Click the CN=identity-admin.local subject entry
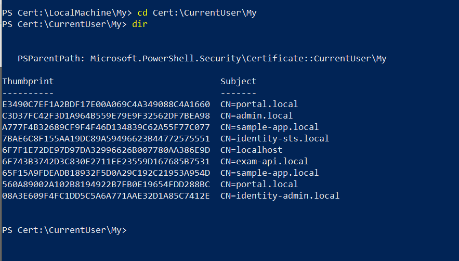This screenshot has height=261, width=459. point(280,195)
